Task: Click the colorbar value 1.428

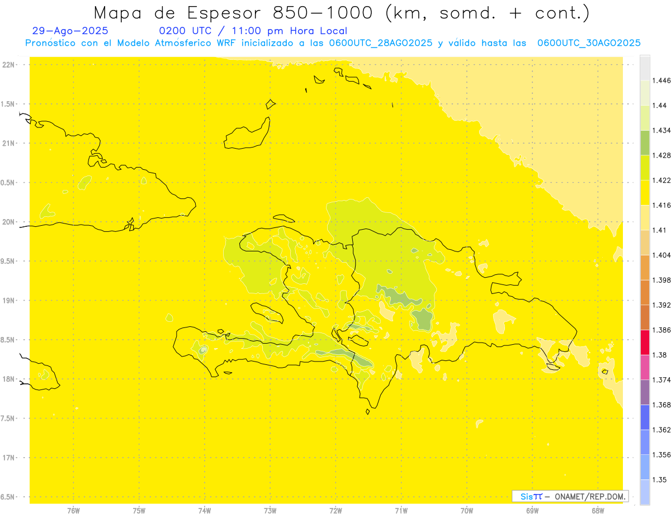Action: 661,155
